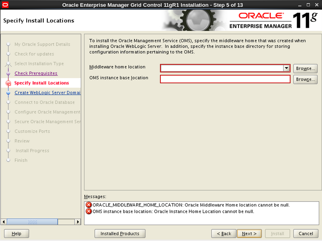The height and width of the screenshot is (243, 322).
Task: Open the Help button
Action: (17, 234)
